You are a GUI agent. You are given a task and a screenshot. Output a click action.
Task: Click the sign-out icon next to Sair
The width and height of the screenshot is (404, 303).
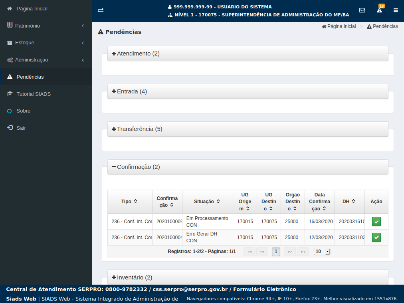click(10, 127)
